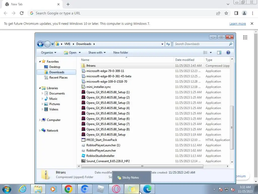Open a new Chrome tab with plus
Screen dimensions: 258x194
point(68,4)
